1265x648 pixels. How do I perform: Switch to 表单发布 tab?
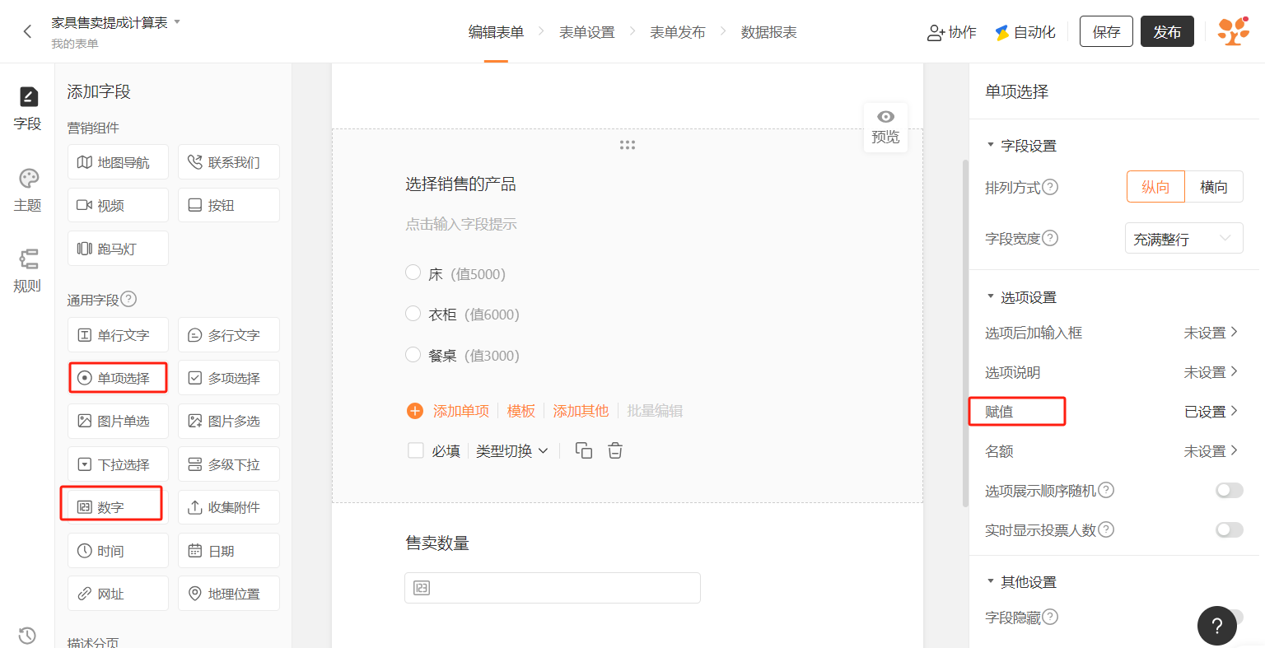678,32
